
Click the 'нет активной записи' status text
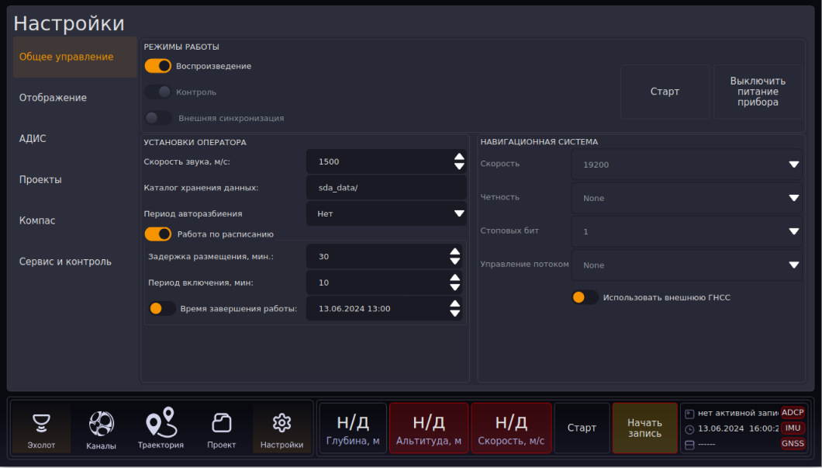738,414
